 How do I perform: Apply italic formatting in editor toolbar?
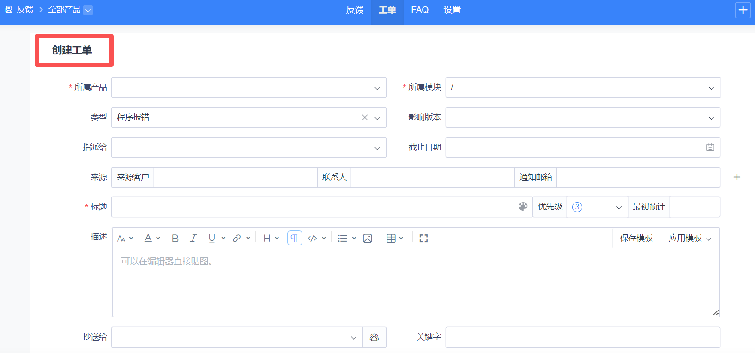pyautogui.click(x=193, y=238)
